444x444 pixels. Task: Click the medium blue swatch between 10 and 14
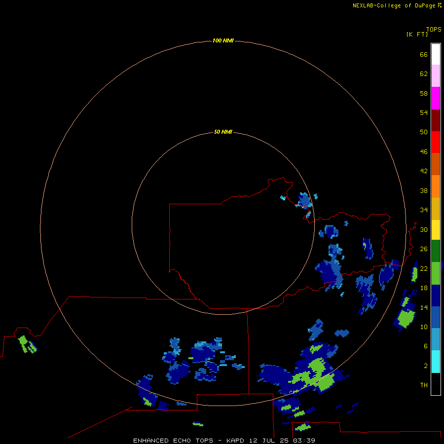tap(436, 317)
